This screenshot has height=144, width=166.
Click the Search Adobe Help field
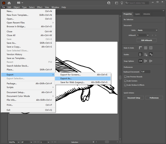click(137, 3)
